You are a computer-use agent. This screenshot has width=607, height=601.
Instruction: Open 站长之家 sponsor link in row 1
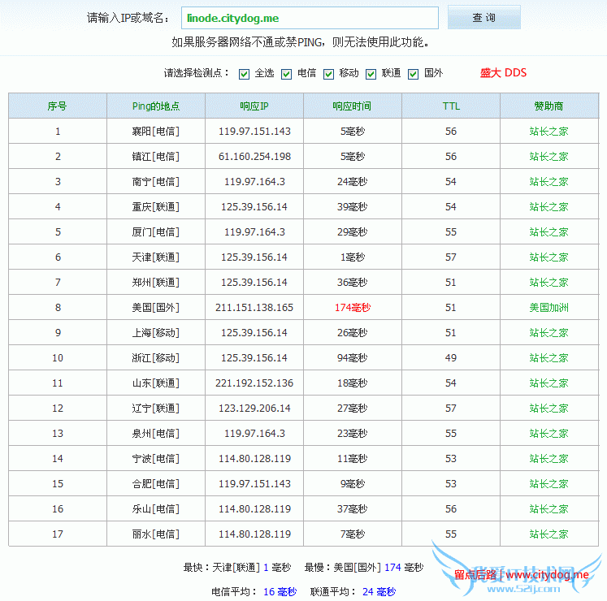click(x=548, y=132)
